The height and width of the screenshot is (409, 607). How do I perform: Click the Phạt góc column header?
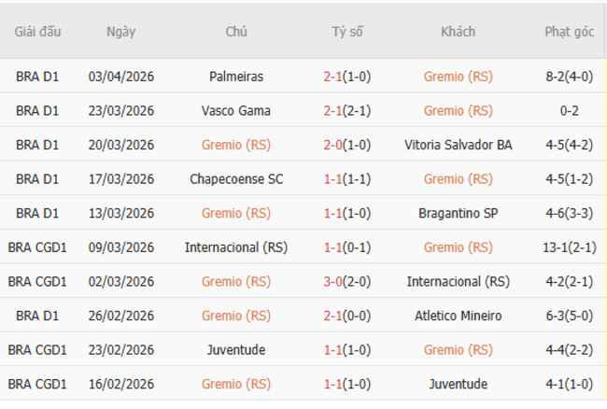pyautogui.click(x=569, y=32)
